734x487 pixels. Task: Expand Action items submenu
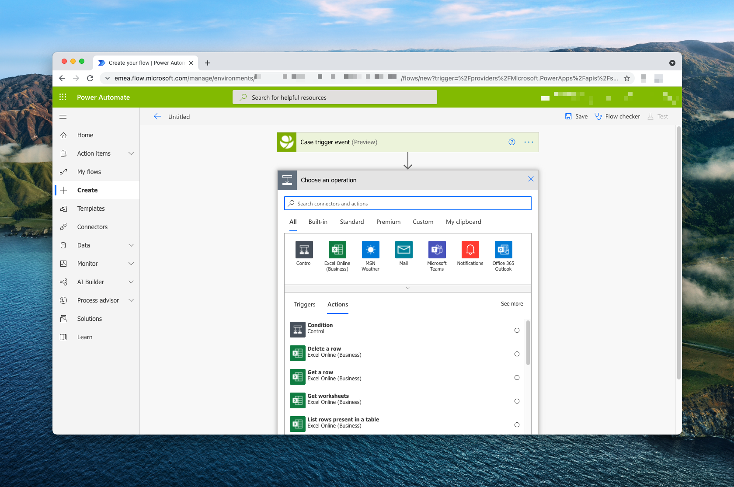(x=131, y=153)
